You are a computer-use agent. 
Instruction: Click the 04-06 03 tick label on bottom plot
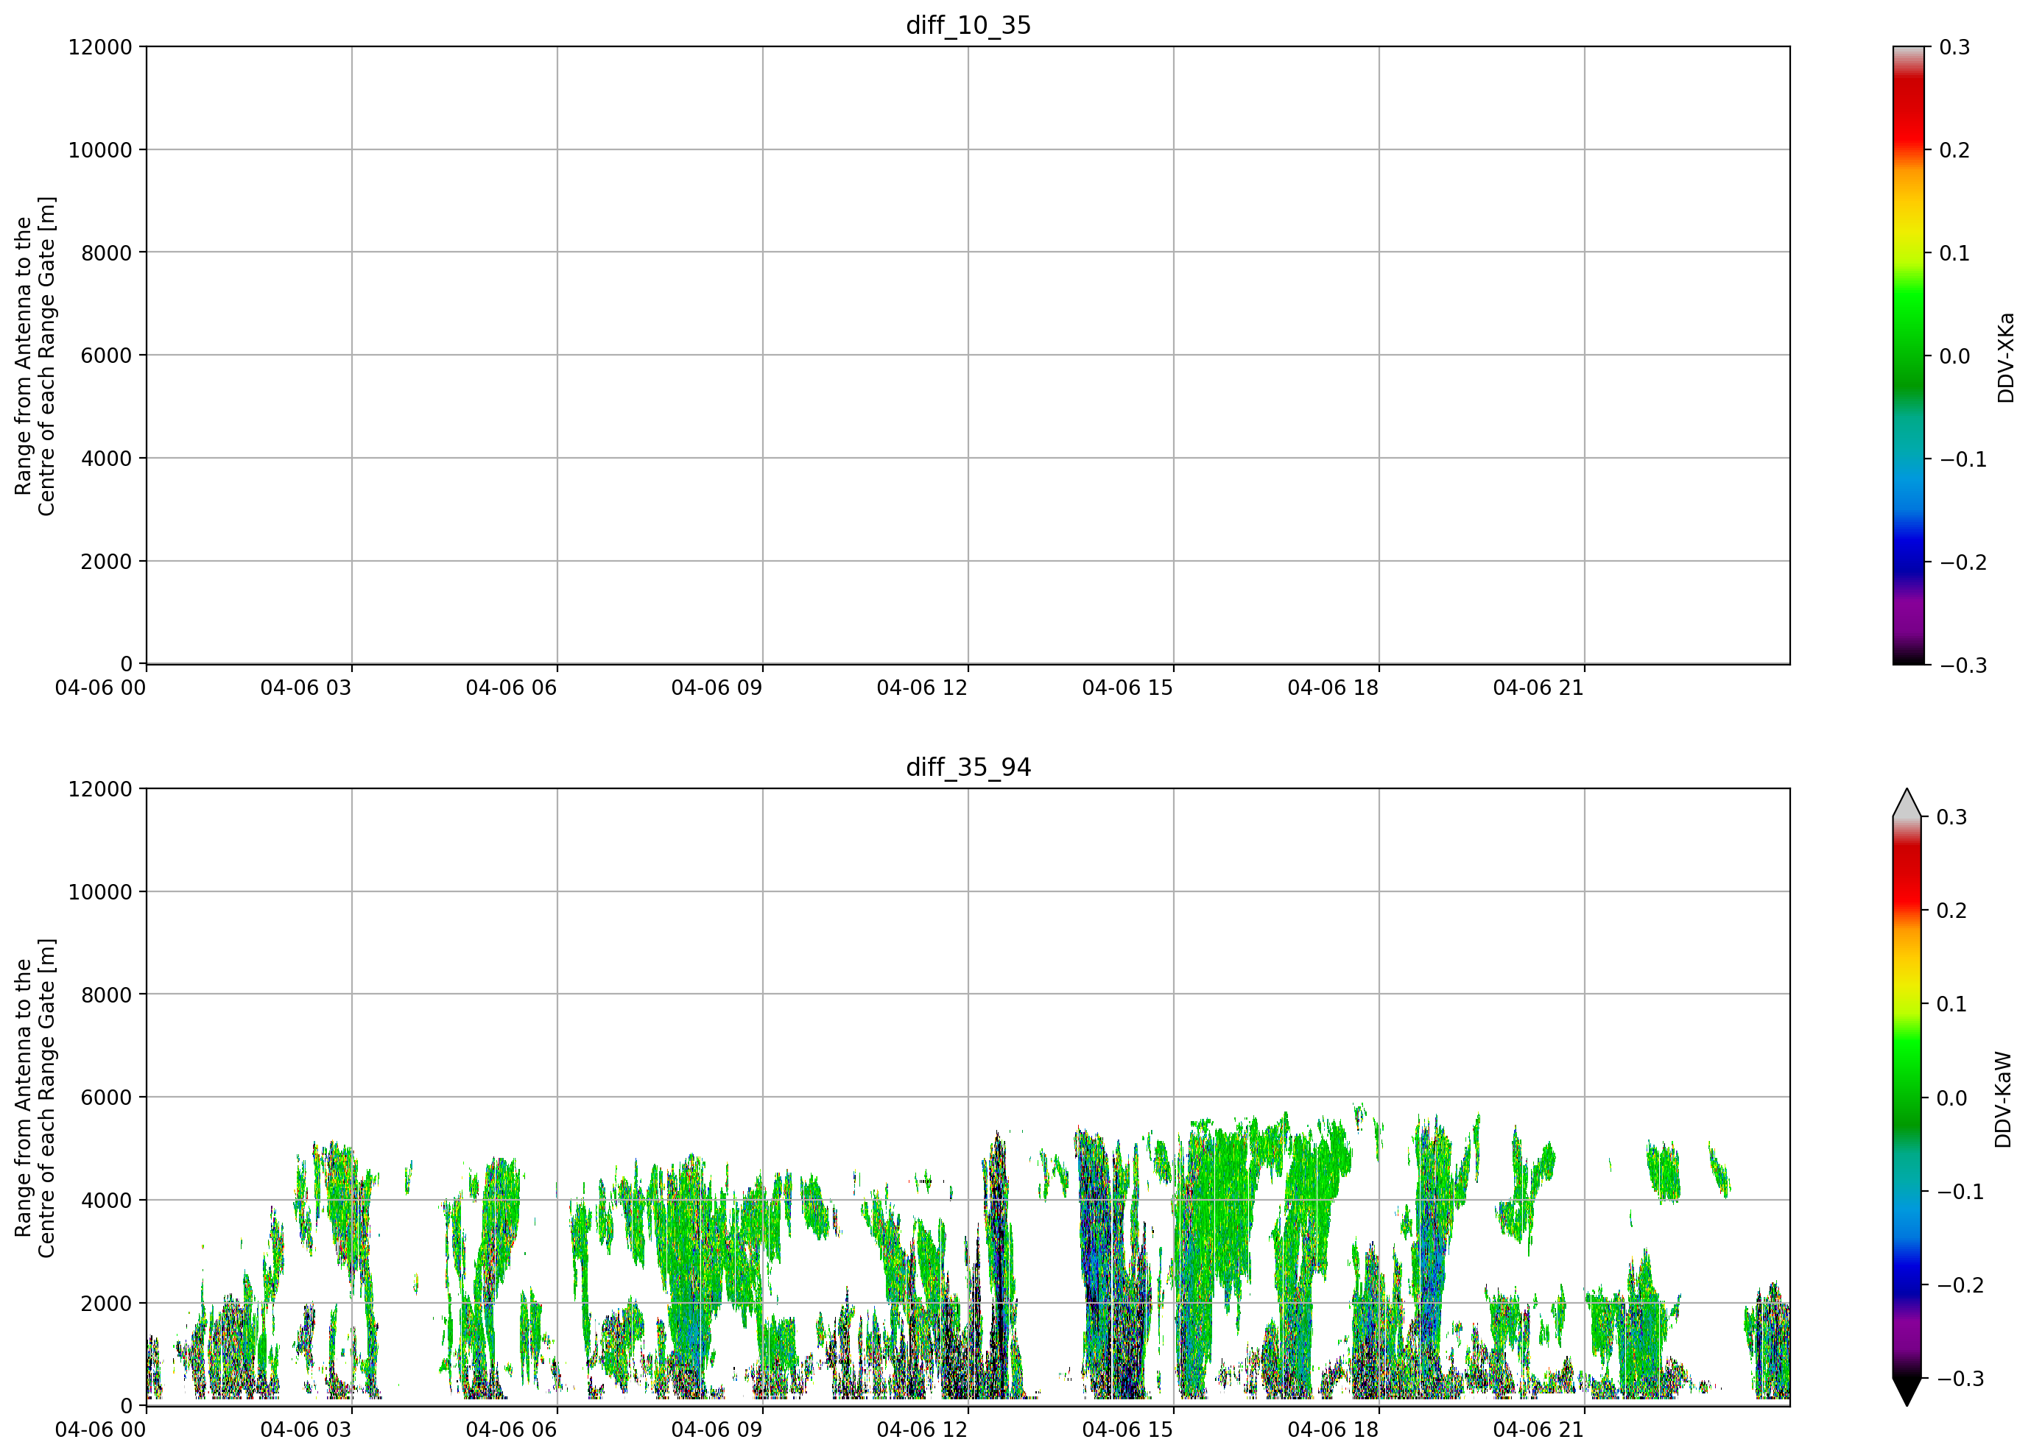point(306,1430)
